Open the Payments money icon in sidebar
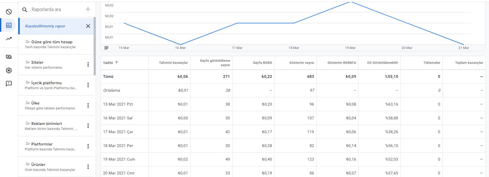Viewport: 489px width, 177px height. 9,57
